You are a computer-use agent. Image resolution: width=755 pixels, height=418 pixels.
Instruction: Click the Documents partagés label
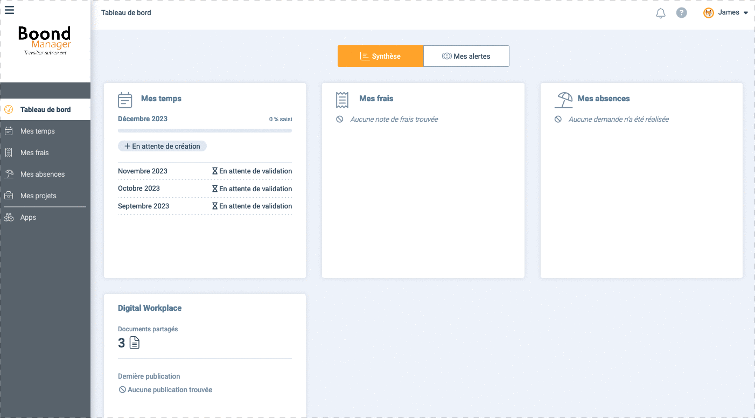tap(148, 329)
